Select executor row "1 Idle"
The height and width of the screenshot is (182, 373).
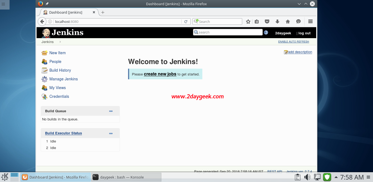[x=80, y=141]
